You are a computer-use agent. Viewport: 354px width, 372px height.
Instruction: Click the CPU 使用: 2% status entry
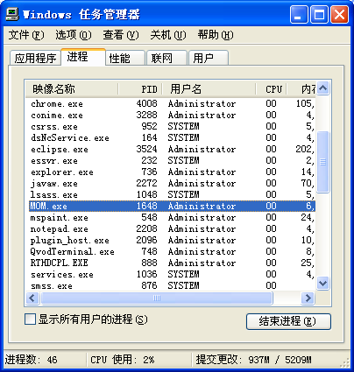(x=123, y=360)
